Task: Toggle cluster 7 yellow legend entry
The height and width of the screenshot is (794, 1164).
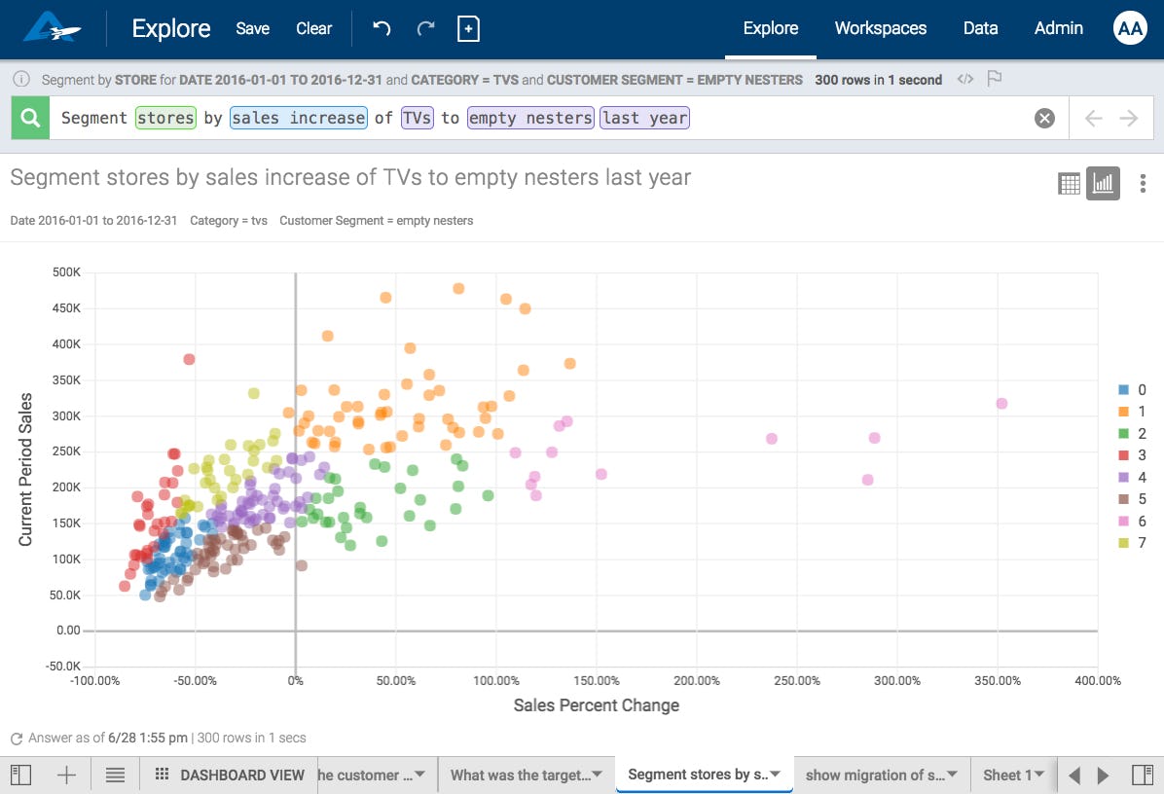Action: [1132, 542]
